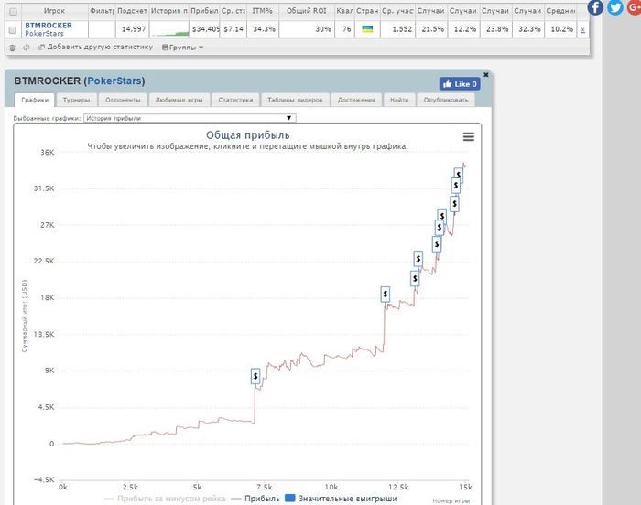
Task: Close the BTMROCKER panel
Action: pyautogui.click(x=485, y=75)
